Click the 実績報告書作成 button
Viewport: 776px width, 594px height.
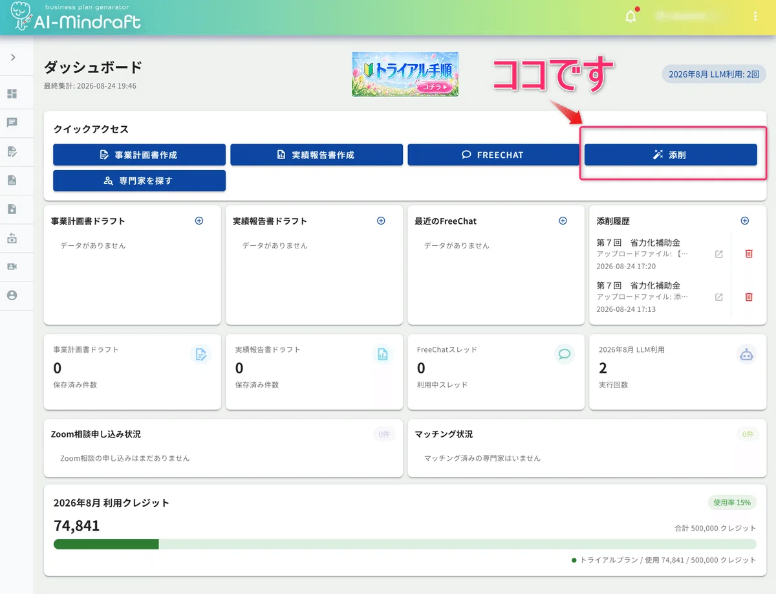pyautogui.click(x=316, y=155)
